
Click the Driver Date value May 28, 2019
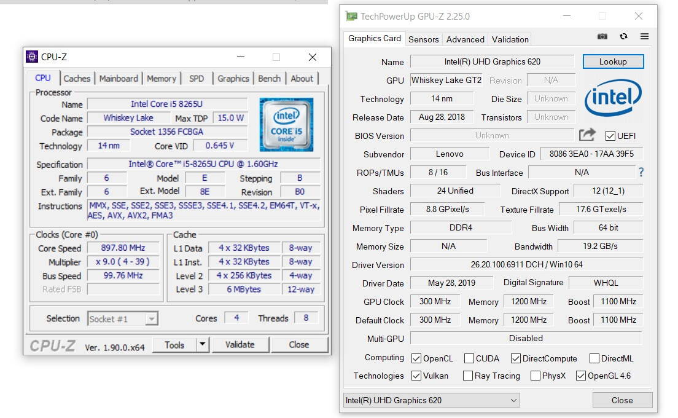451,283
